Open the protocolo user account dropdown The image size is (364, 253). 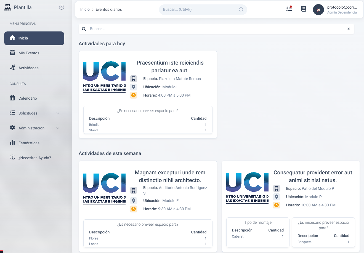tap(342, 10)
